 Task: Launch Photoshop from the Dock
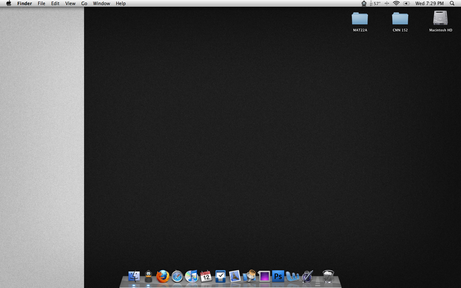click(278, 276)
